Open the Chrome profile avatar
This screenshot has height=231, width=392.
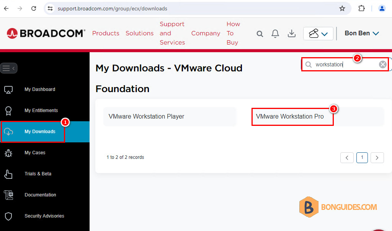click(x=382, y=8)
